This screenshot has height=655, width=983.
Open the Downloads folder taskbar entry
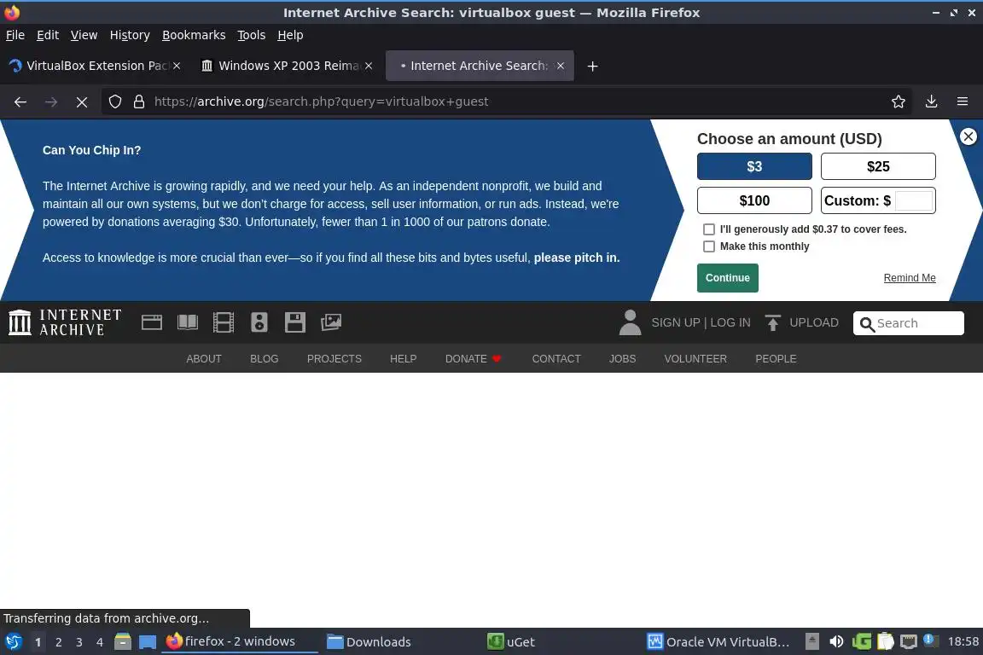tap(369, 642)
